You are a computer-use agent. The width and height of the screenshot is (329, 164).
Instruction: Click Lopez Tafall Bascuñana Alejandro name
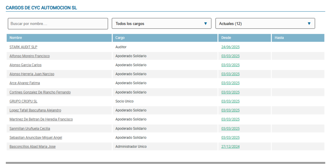point(35,110)
